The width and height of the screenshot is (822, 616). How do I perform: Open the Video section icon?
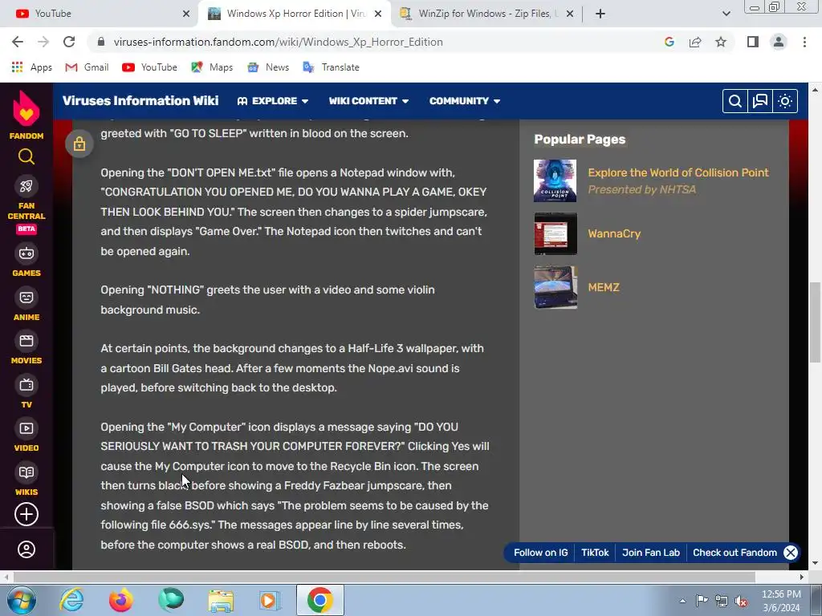pos(26,428)
